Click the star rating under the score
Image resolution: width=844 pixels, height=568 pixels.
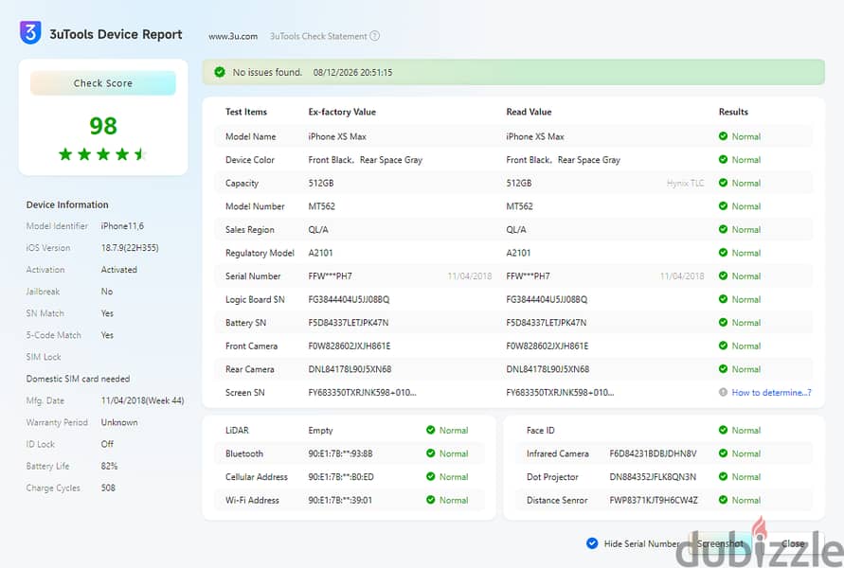pos(103,154)
